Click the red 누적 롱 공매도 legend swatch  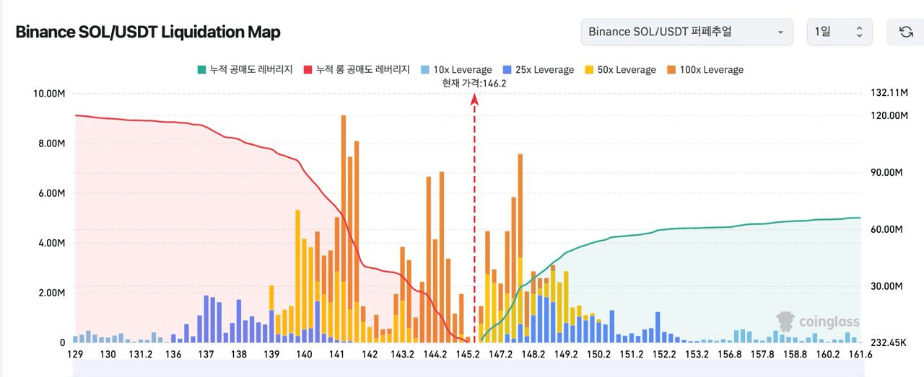(308, 70)
